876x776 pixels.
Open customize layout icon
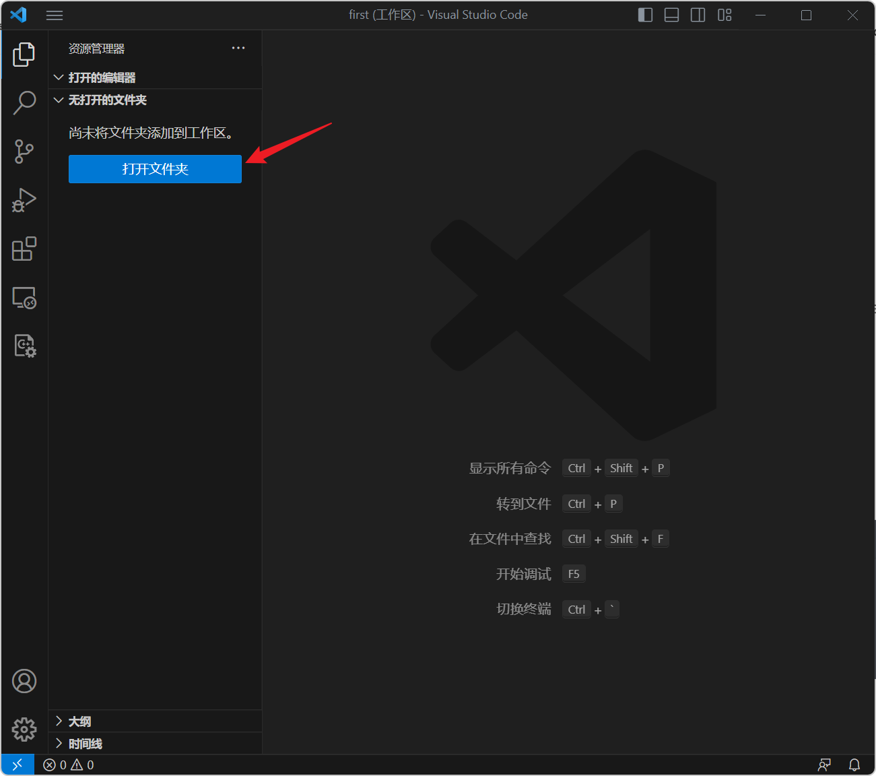pyautogui.click(x=725, y=15)
